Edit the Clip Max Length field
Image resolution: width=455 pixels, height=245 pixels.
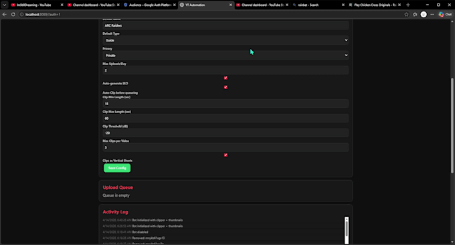tap(225, 118)
